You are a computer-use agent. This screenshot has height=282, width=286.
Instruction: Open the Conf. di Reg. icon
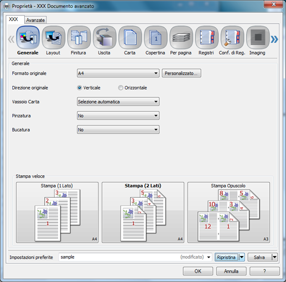click(232, 38)
